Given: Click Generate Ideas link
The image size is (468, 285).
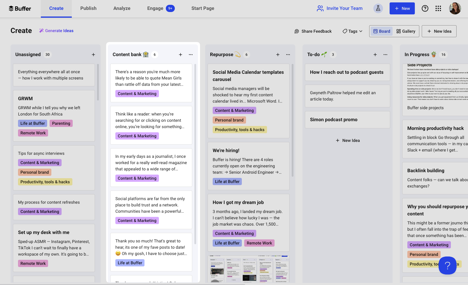Looking at the screenshot, I should [x=56, y=31].
